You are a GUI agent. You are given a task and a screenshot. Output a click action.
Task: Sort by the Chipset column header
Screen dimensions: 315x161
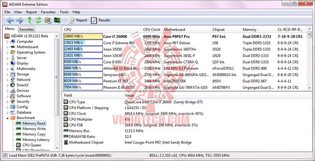(225, 30)
